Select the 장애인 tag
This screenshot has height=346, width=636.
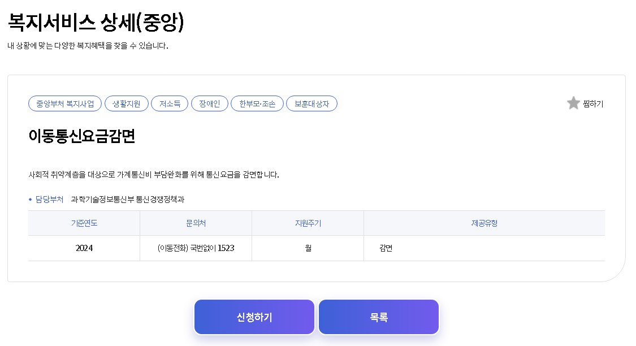[210, 103]
